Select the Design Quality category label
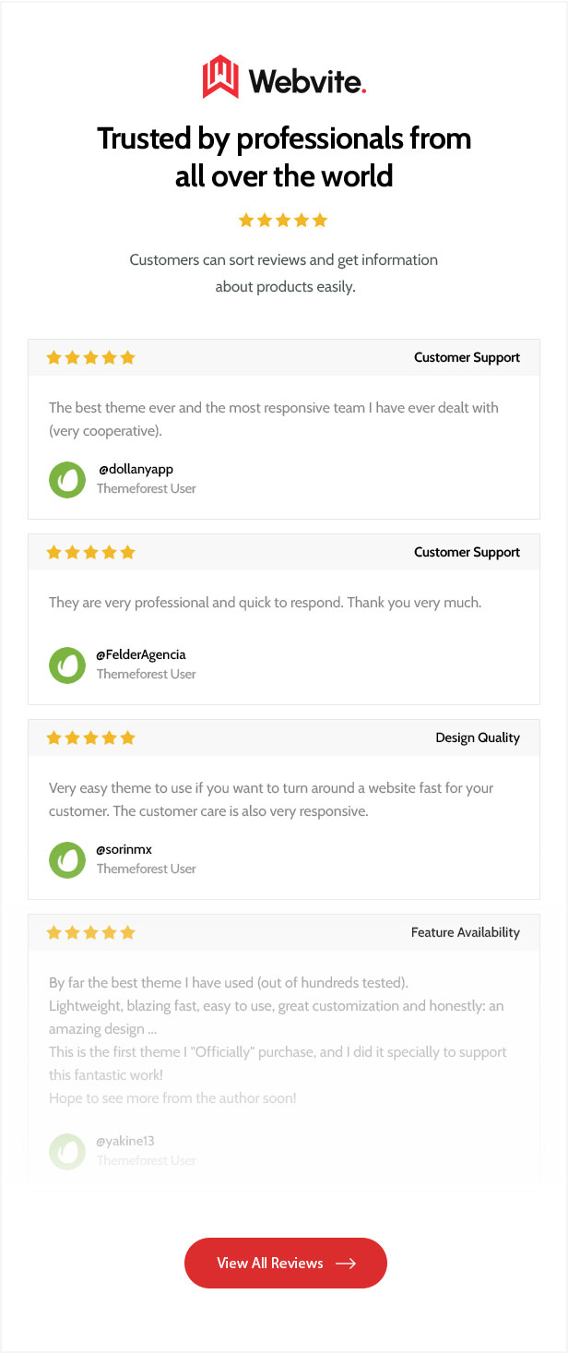 pos(478,738)
